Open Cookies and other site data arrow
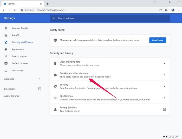The width and height of the screenshot is (182, 139). [x=164, y=75]
